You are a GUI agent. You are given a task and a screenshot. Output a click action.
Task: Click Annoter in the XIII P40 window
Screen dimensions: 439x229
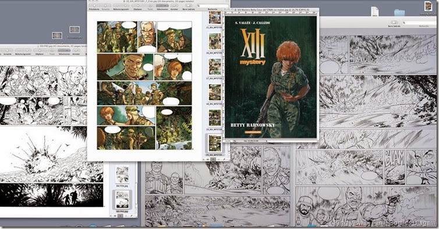[x=76, y=51]
